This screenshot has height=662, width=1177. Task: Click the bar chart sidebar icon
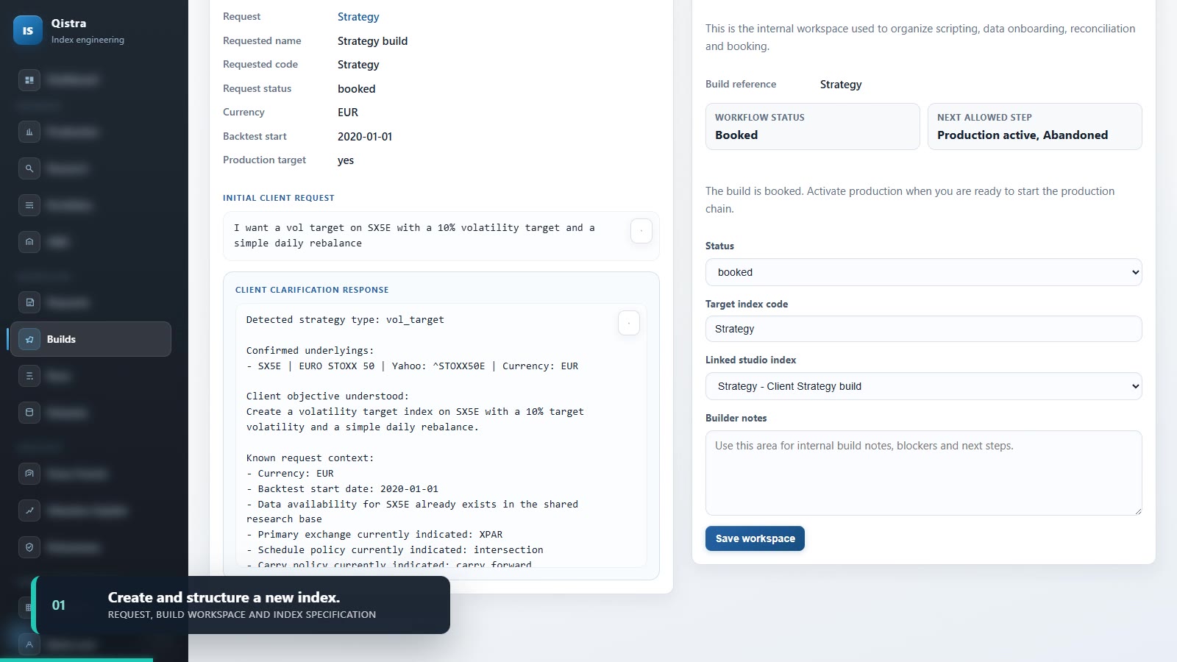click(29, 132)
